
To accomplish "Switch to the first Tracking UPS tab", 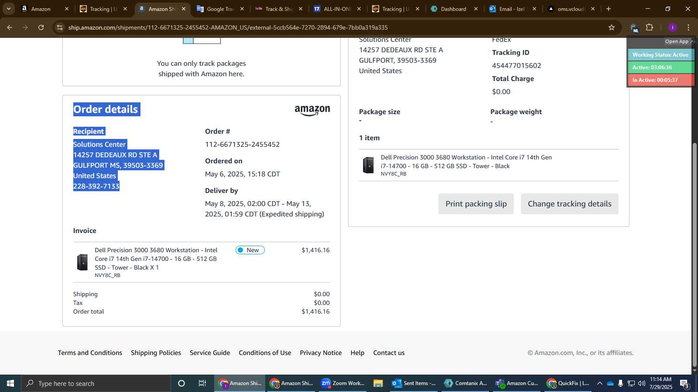I will click(x=103, y=9).
